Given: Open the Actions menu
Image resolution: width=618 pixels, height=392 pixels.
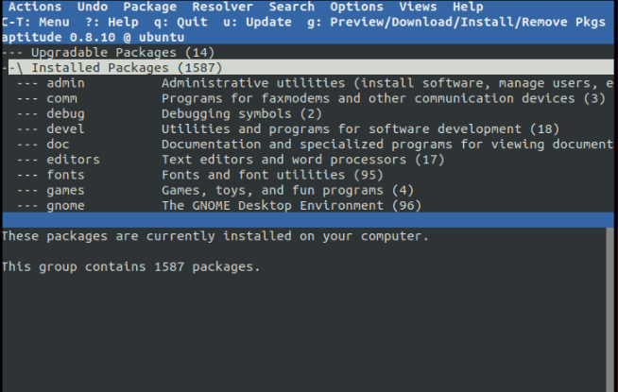Looking at the screenshot, I should pos(35,7).
